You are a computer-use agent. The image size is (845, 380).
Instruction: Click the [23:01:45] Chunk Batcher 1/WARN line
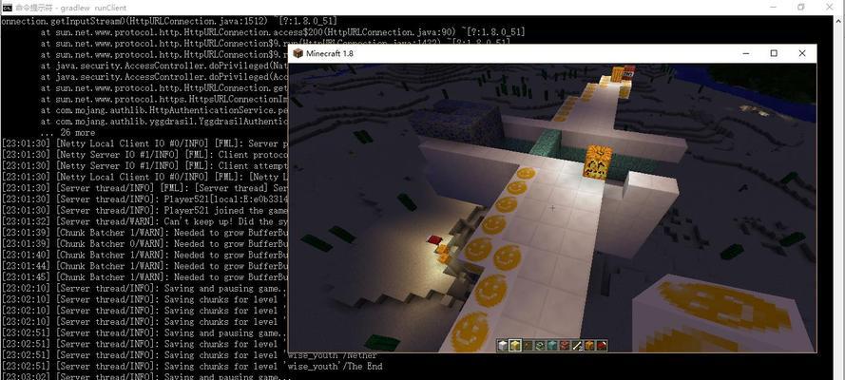tap(145, 277)
